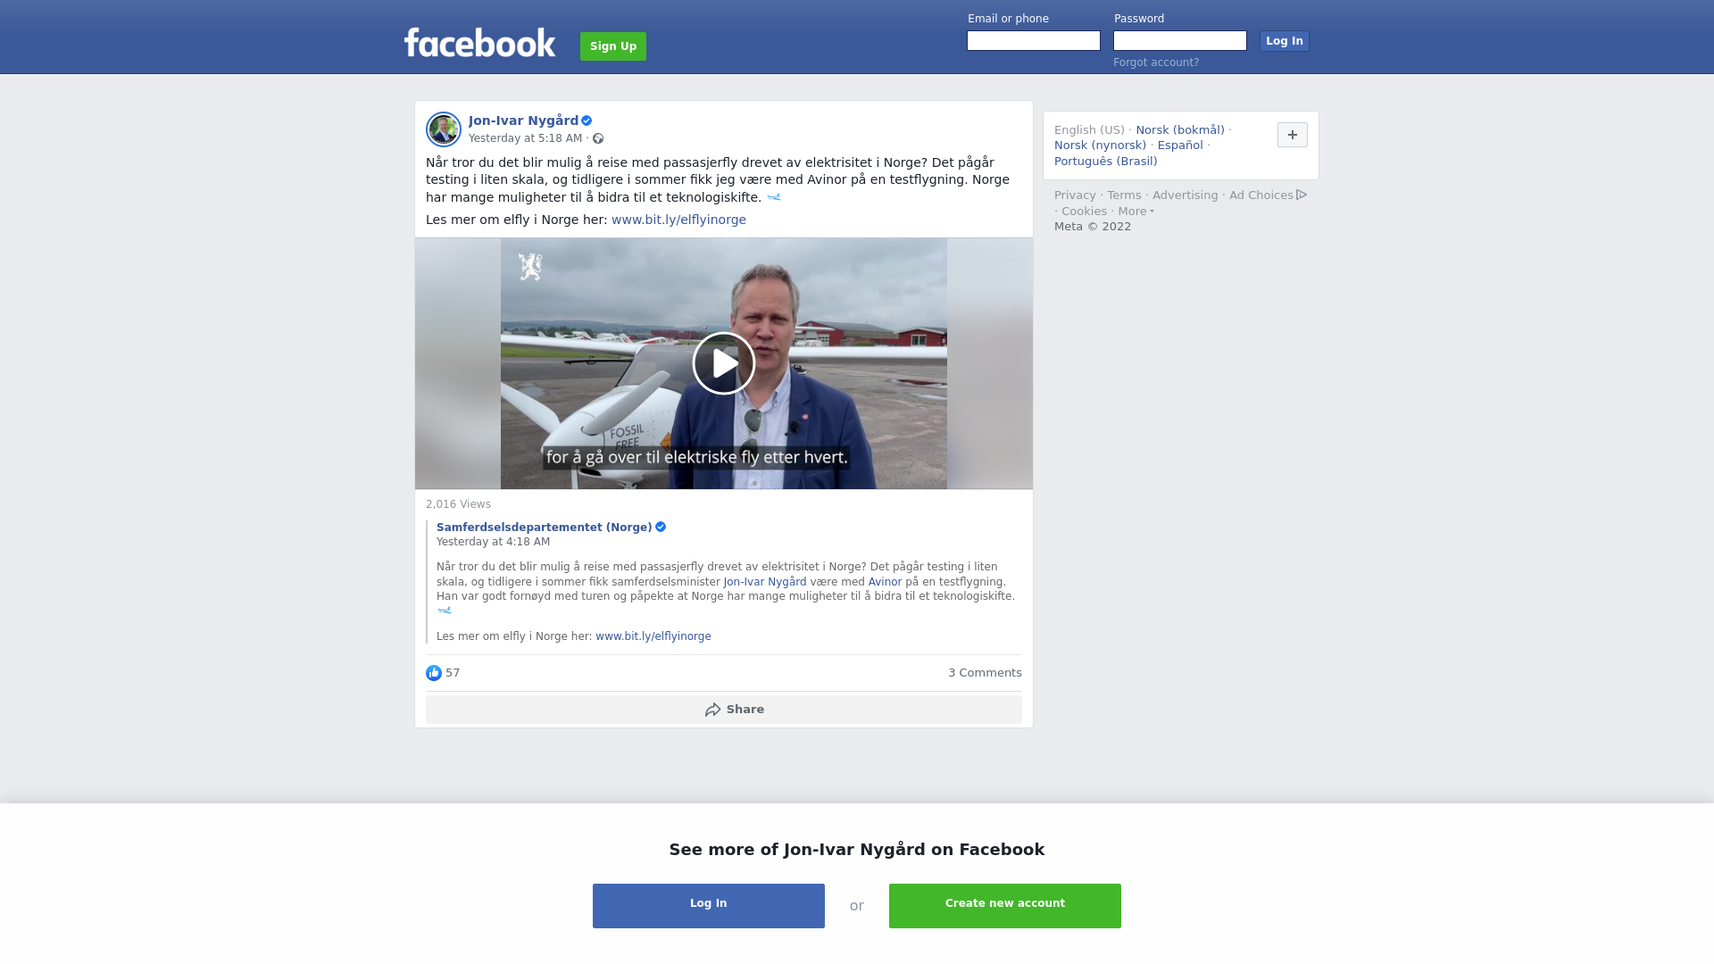1714x964 pixels.
Task: Click the public globe audience icon
Action: [x=598, y=138]
